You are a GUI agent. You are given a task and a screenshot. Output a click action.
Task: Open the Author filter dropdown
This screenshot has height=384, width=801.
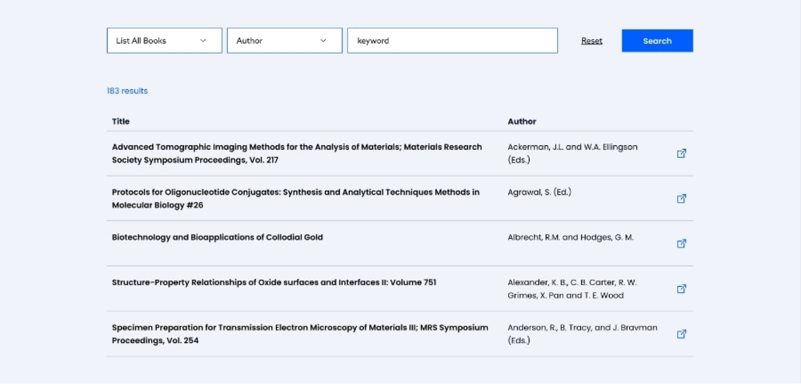[x=284, y=41]
